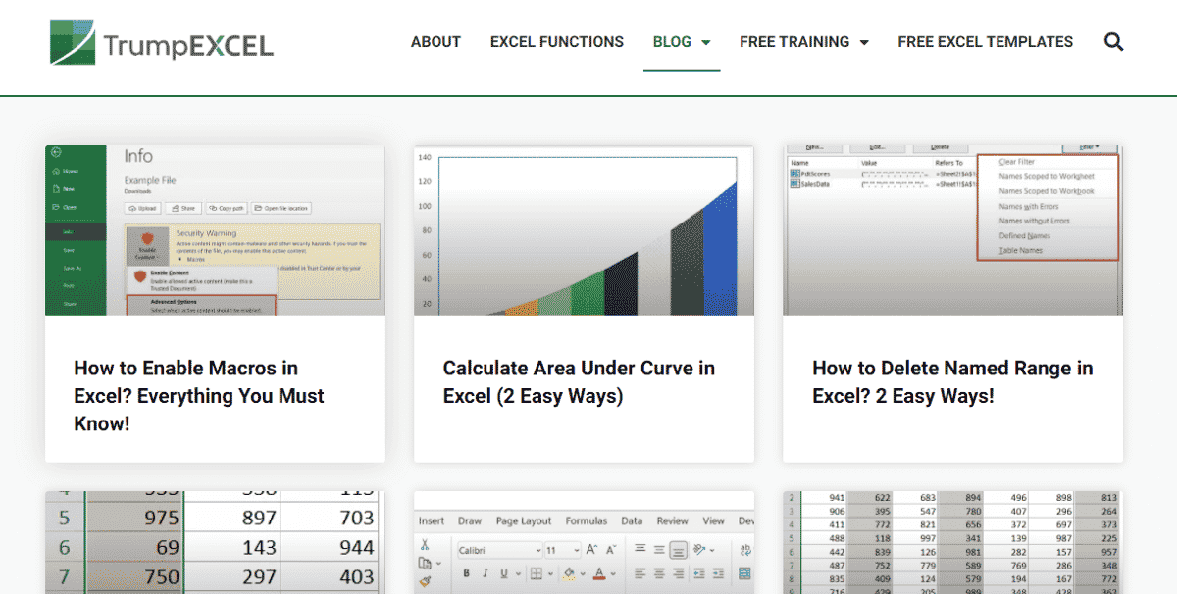This screenshot has width=1177, height=594.
Task: Click the Borders grid icon
Action: click(x=537, y=572)
